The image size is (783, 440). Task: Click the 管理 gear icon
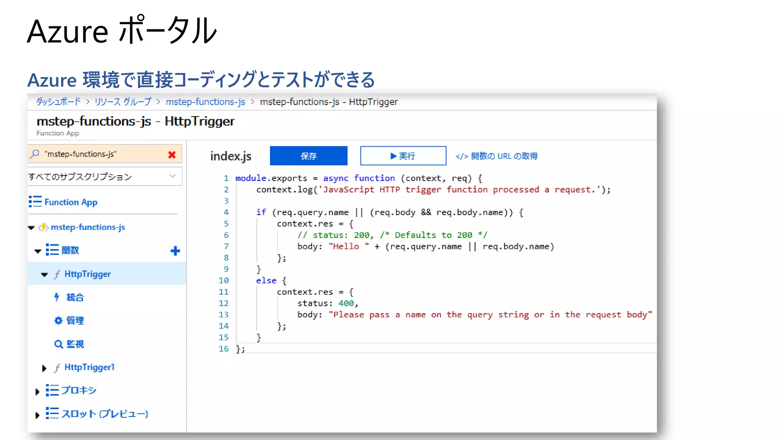(58, 320)
